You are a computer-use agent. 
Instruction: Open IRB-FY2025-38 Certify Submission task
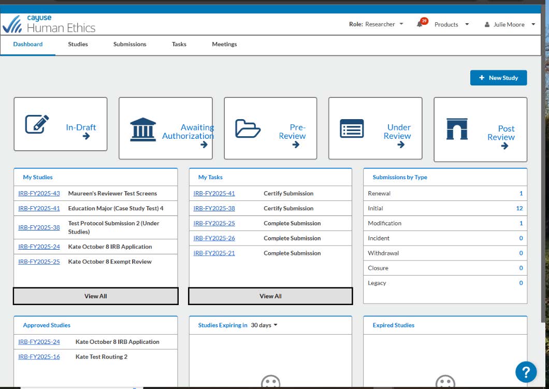tap(214, 208)
